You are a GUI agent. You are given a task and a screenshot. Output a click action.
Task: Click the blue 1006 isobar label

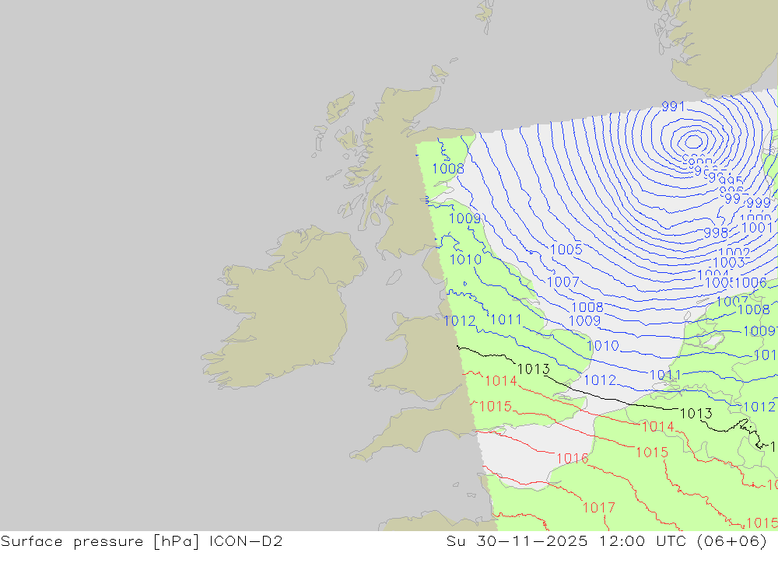pos(751,283)
